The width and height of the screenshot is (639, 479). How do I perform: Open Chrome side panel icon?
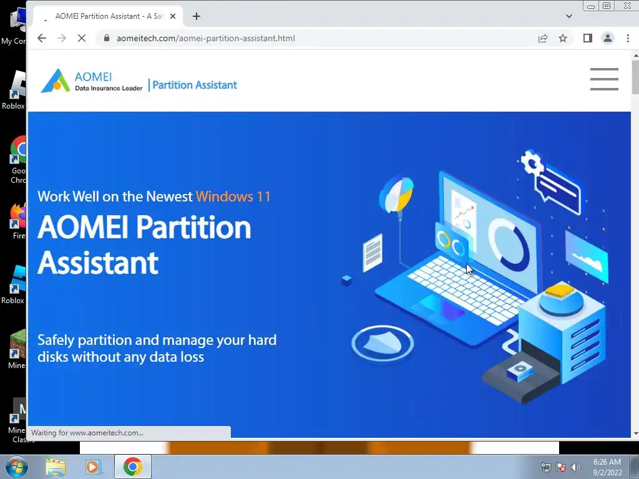tap(587, 38)
